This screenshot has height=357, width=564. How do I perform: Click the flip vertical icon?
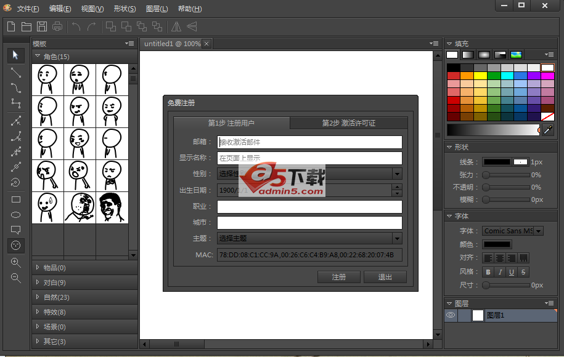pyautogui.click(x=192, y=26)
